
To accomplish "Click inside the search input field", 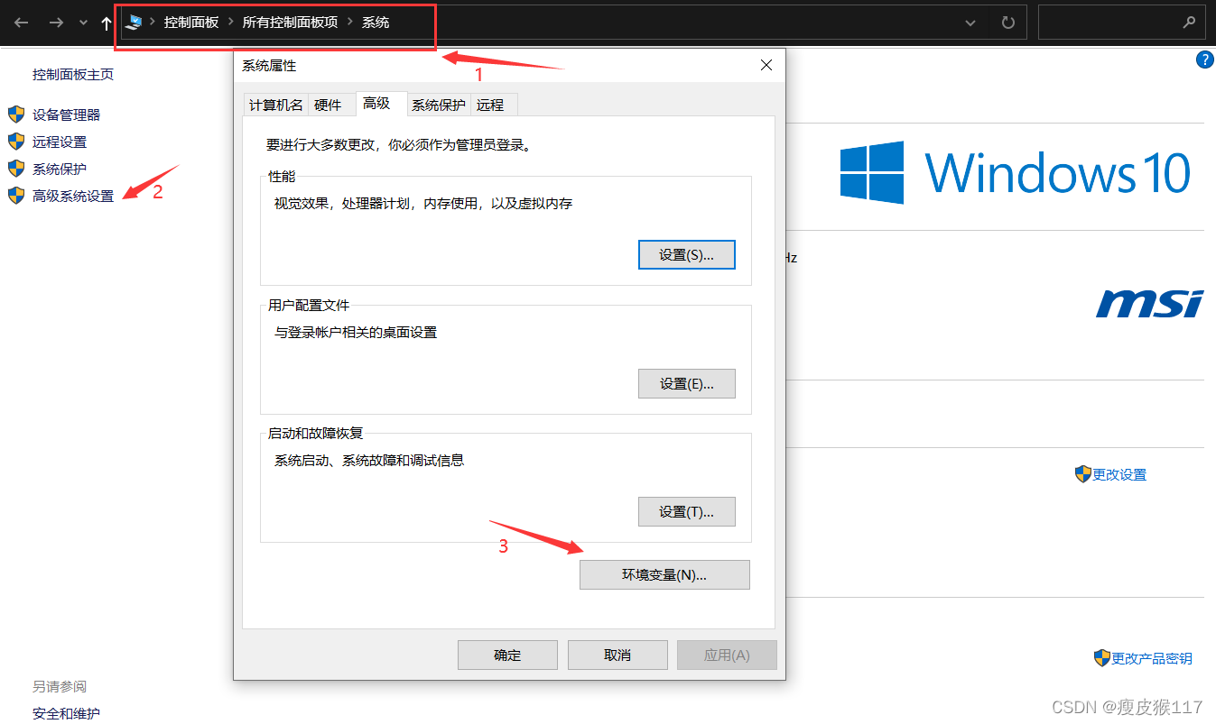I will [1119, 23].
